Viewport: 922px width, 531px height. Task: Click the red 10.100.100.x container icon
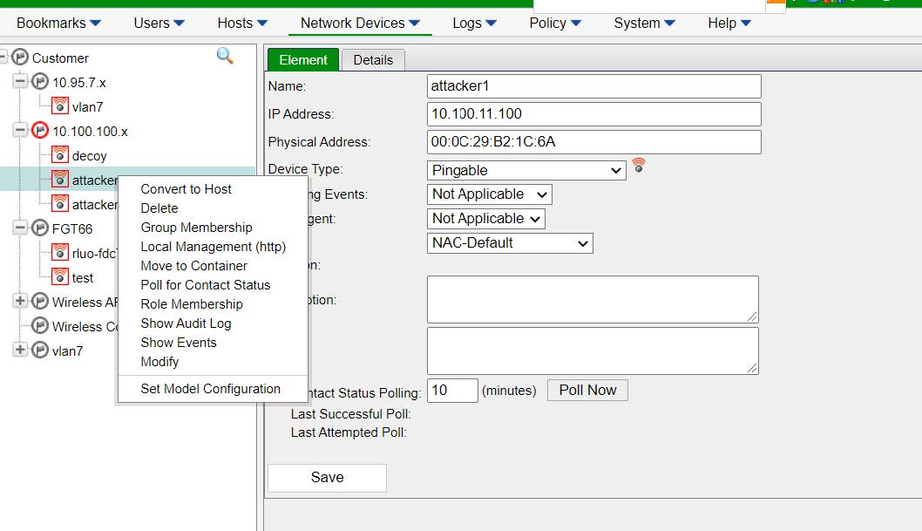[40, 131]
